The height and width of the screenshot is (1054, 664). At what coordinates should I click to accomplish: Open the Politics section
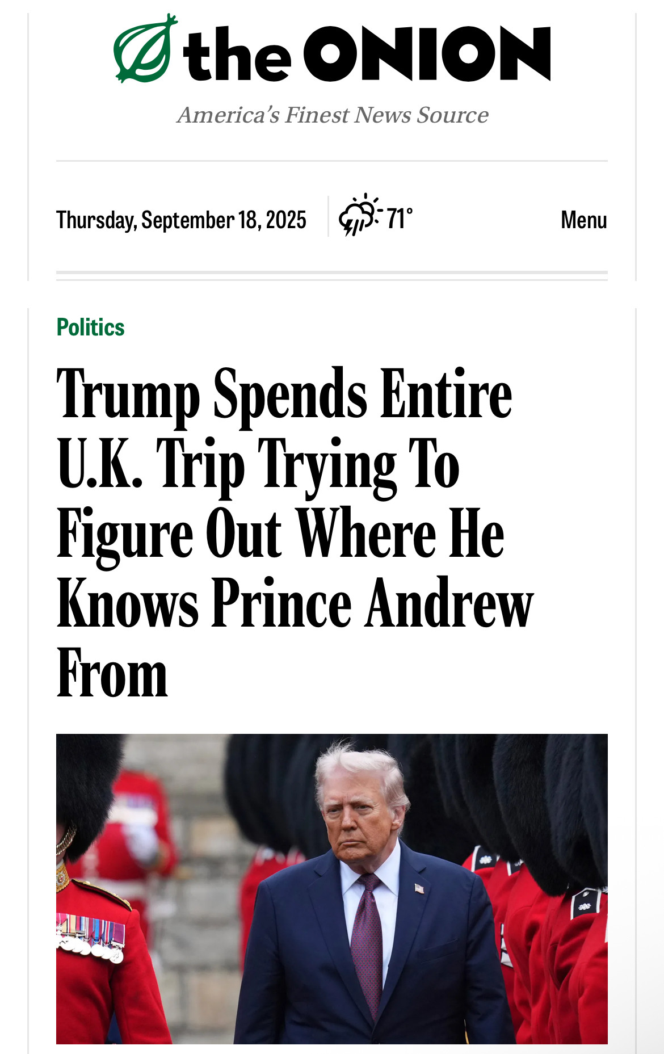point(91,327)
